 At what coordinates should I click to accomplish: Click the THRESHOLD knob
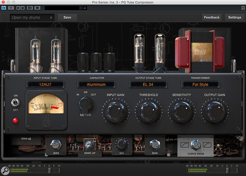tap(148, 112)
